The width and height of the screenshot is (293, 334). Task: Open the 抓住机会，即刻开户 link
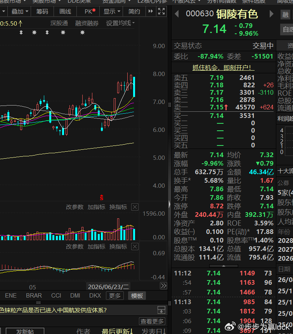223,68
